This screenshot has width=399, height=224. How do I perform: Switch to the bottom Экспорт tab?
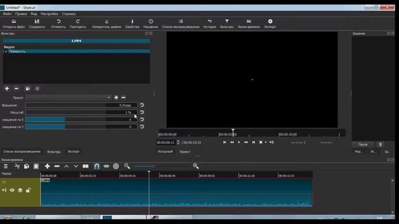74,152
